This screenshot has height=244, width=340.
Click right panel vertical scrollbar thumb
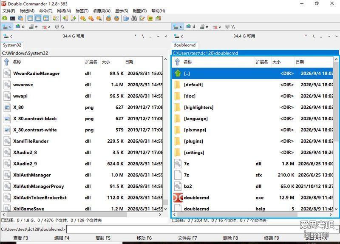pyautogui.click(x=336, y=101)
